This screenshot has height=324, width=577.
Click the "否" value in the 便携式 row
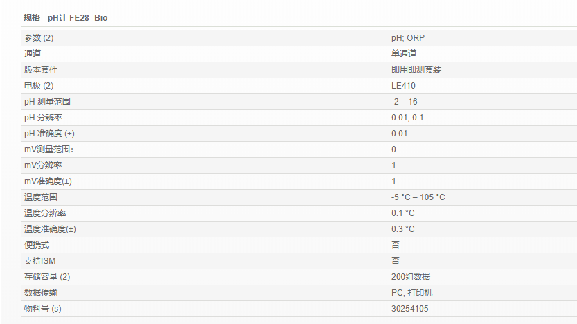click(x=396, y=245)
